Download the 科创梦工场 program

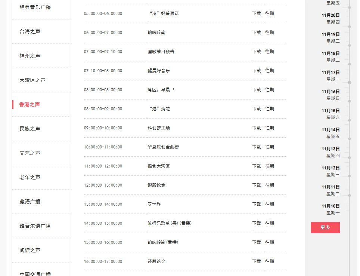point(257,128)
